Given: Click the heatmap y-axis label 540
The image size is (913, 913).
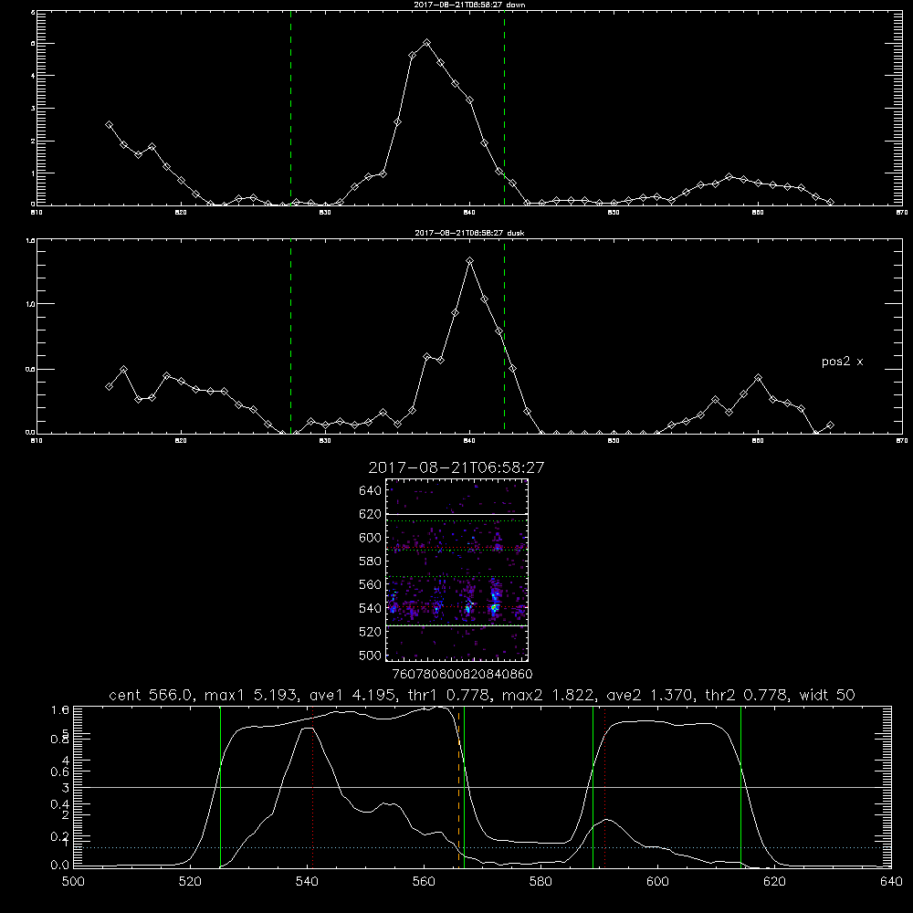Looking at the screenshot, I should 370,608.
